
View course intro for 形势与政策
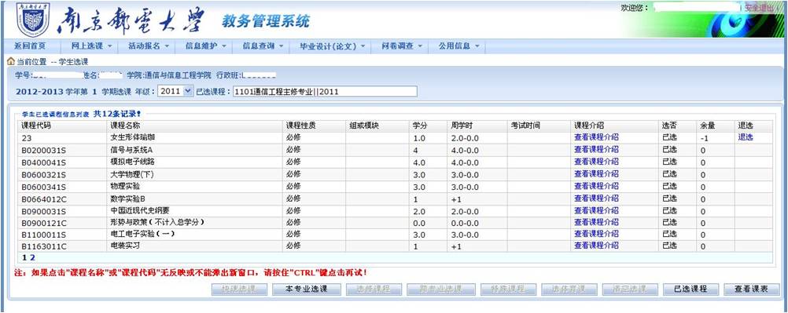coord(596,222)
